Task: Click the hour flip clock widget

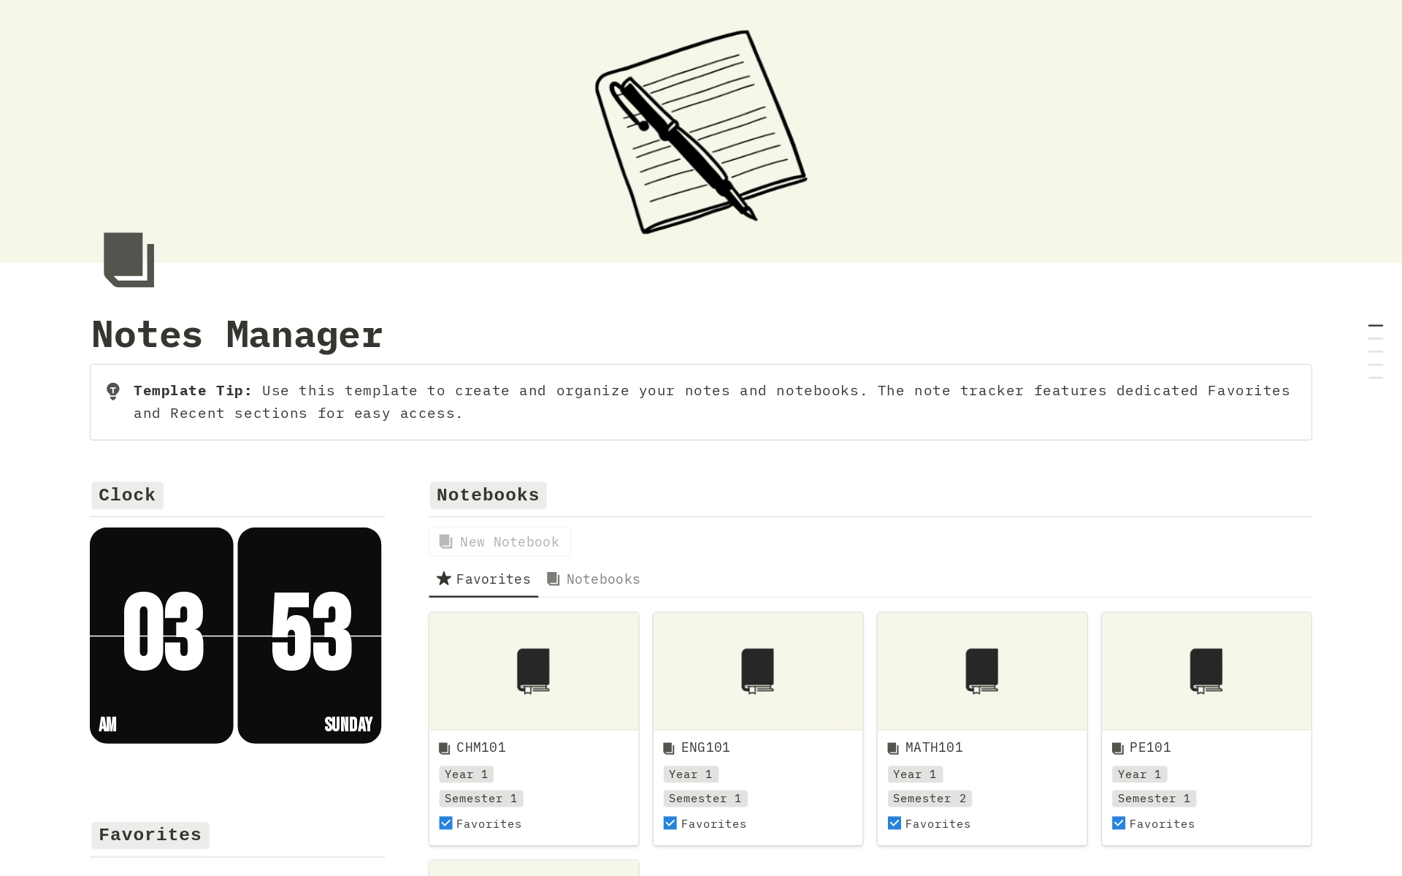Action: coord(161,635)
